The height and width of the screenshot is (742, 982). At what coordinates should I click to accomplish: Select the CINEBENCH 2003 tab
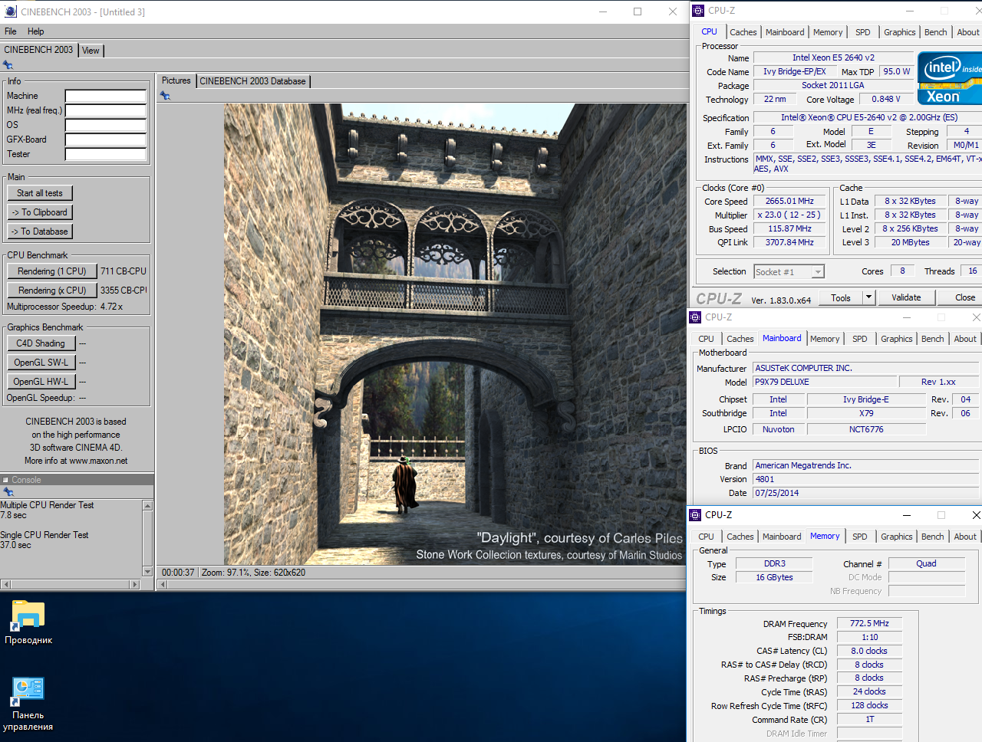pyautogui.click(x=38, y=50)
